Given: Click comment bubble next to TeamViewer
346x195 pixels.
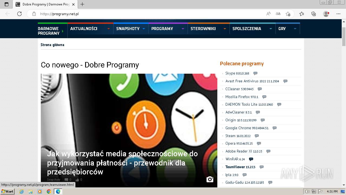Looking at the screenshot, I should (x=261, y=167).
